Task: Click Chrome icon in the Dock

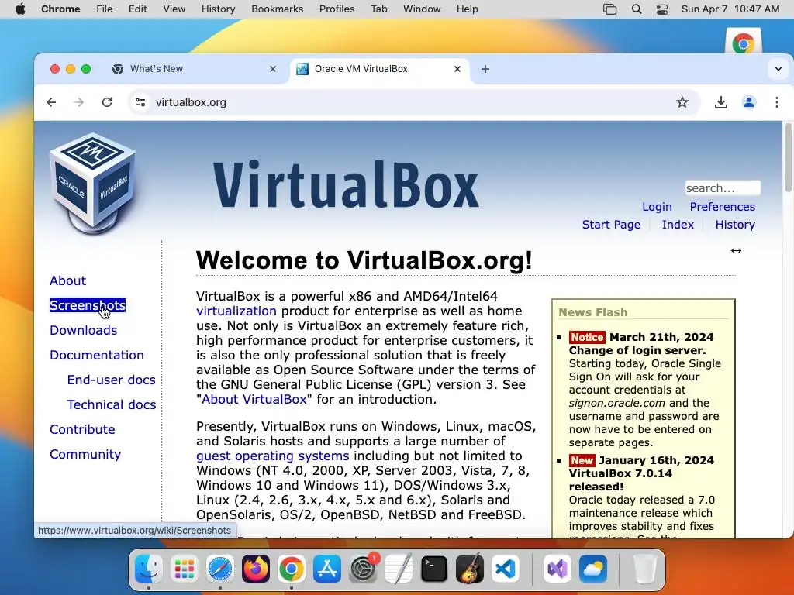Action: click(292, 569)
